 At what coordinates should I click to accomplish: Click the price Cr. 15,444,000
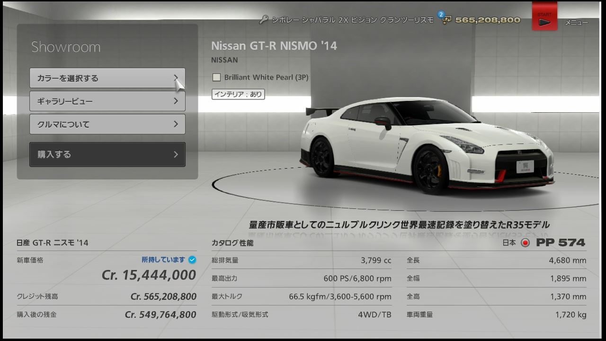tap(149, 275)
